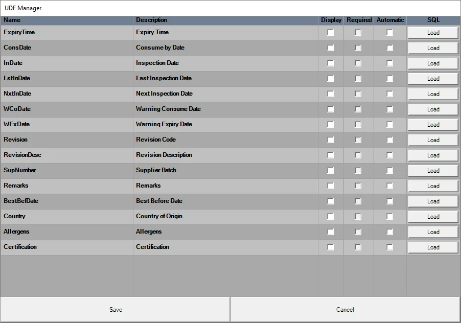The height and width of the screenshot is (323, 461).
Task: Check Required for the ConsDate field
Action: pyautogui.click(x=359, y=48)
